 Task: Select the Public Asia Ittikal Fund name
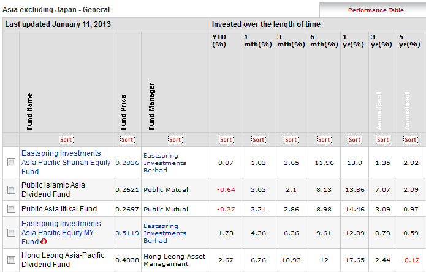coord(59,209)
